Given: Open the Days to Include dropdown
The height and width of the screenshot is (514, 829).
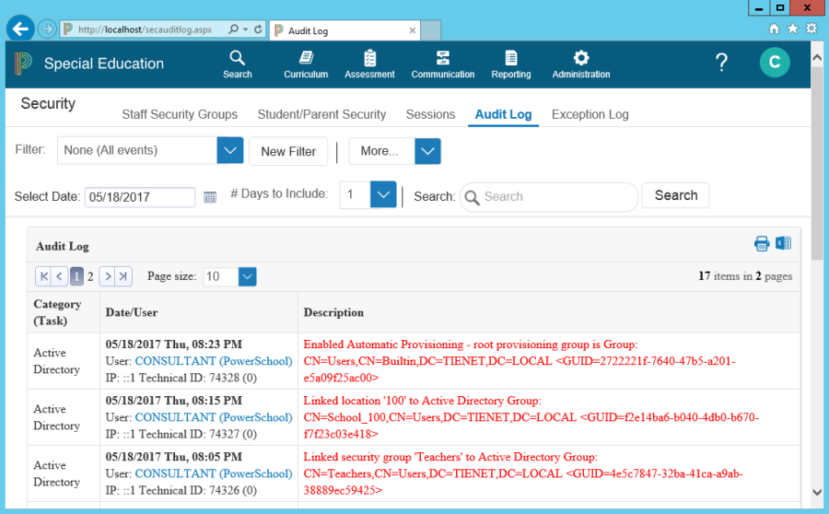Looking at the screenshot, I should (383, 195).
